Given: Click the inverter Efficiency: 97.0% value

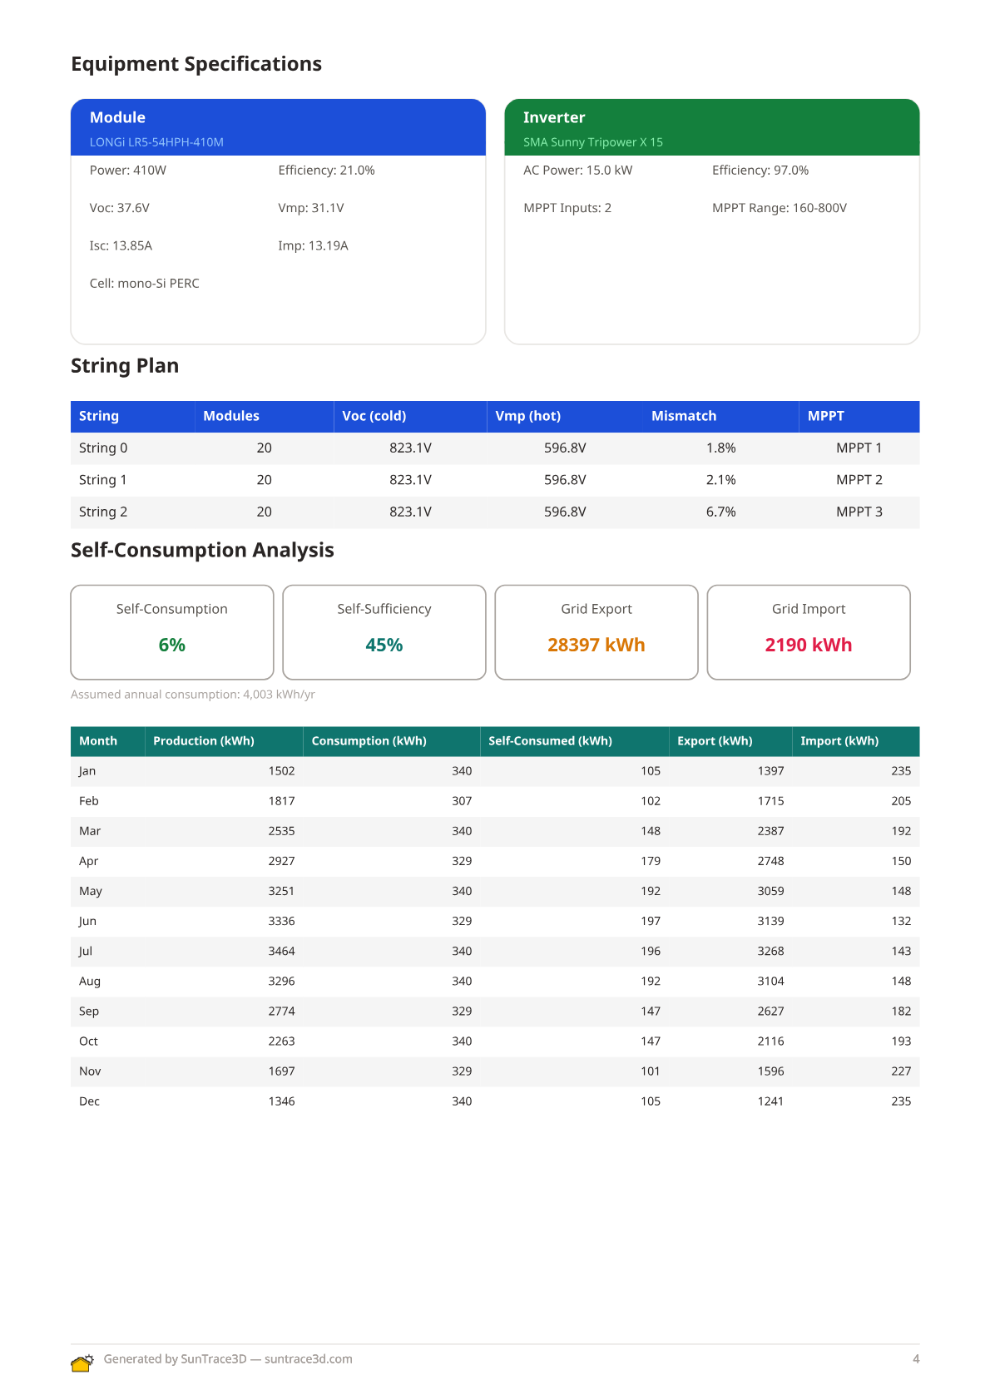Looking at the screenshot, I should pos(760,170).
